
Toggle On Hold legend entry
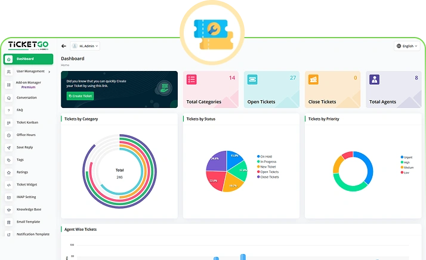point(264,156)
